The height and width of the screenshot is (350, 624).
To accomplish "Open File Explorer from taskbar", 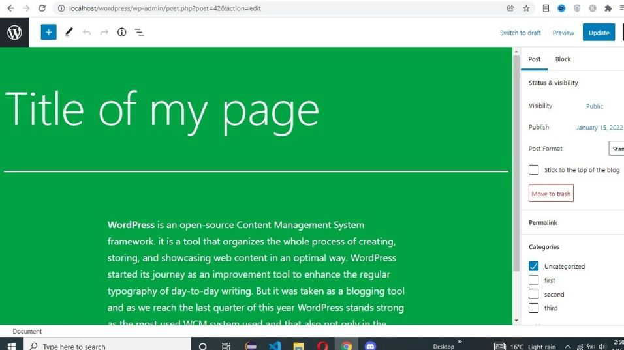I will (298, 345).
